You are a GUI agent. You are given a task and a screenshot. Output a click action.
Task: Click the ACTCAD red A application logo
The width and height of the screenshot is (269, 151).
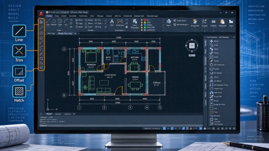[x=41, y=14]
